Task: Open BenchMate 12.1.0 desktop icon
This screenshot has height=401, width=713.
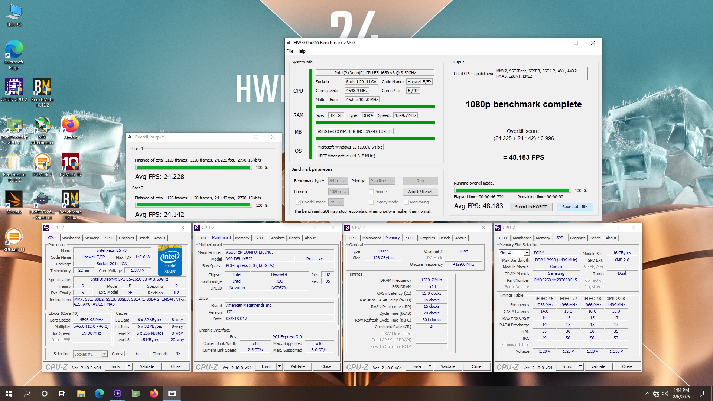Action: (71, 205)
